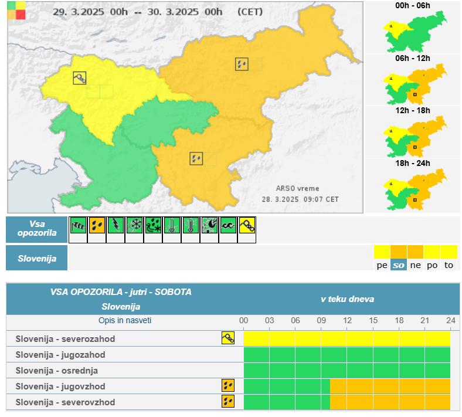Switch to the 'to' day tab

tap(449, 265)
